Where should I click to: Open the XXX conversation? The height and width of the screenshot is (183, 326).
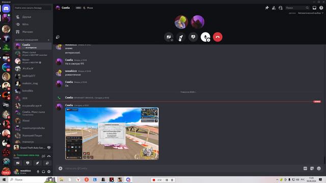[x=33, y=98]
